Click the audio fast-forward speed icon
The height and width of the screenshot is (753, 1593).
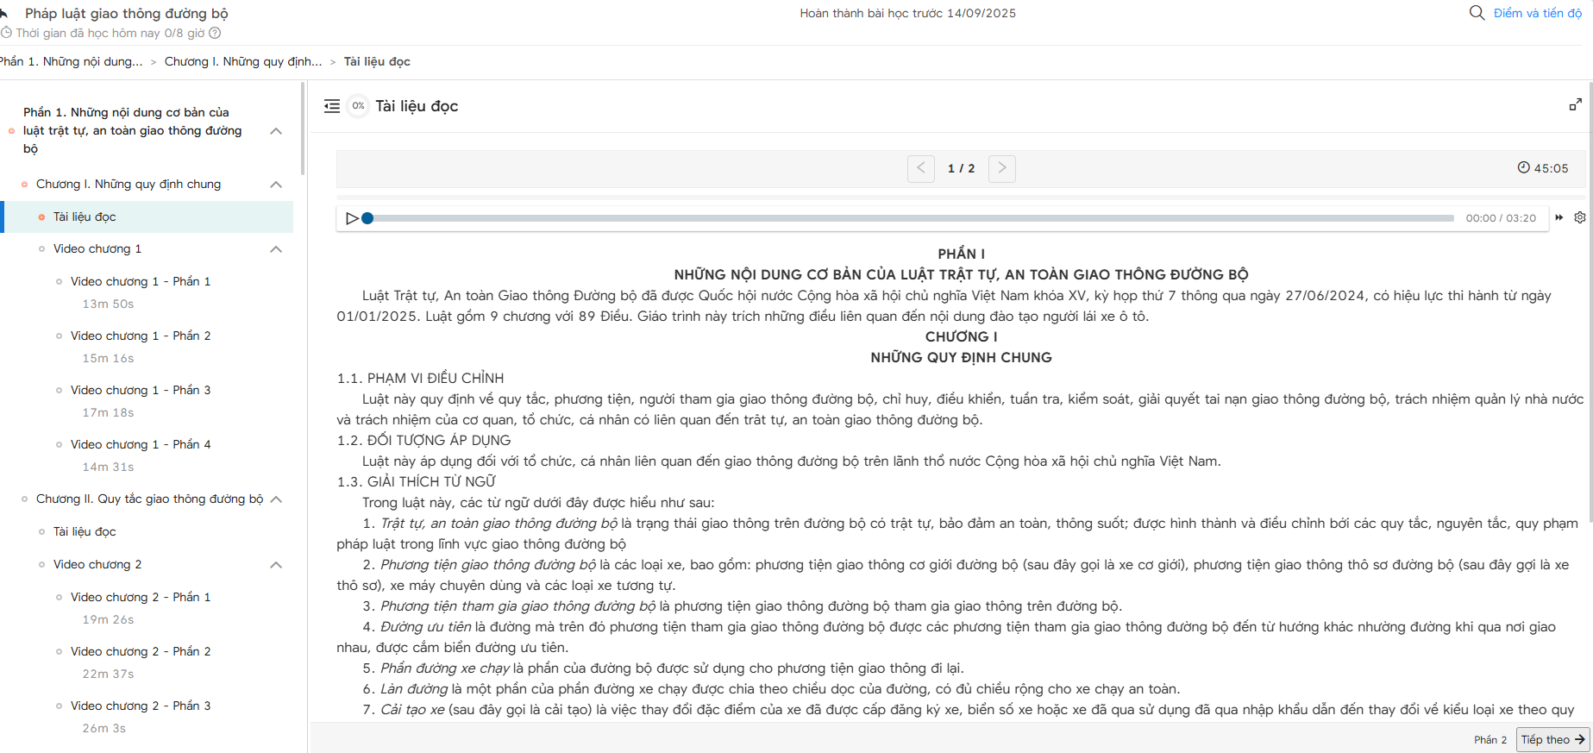pyautogui.click(x=1559, y=217)
